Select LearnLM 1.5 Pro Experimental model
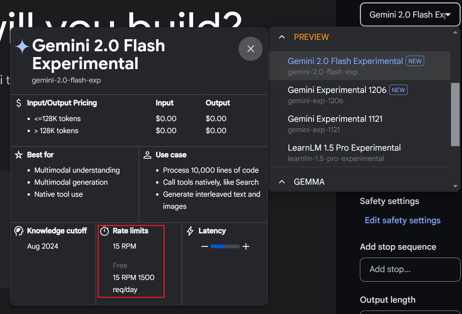The width and height of the screenshot is (462, 314). click(x=359, y=152)
